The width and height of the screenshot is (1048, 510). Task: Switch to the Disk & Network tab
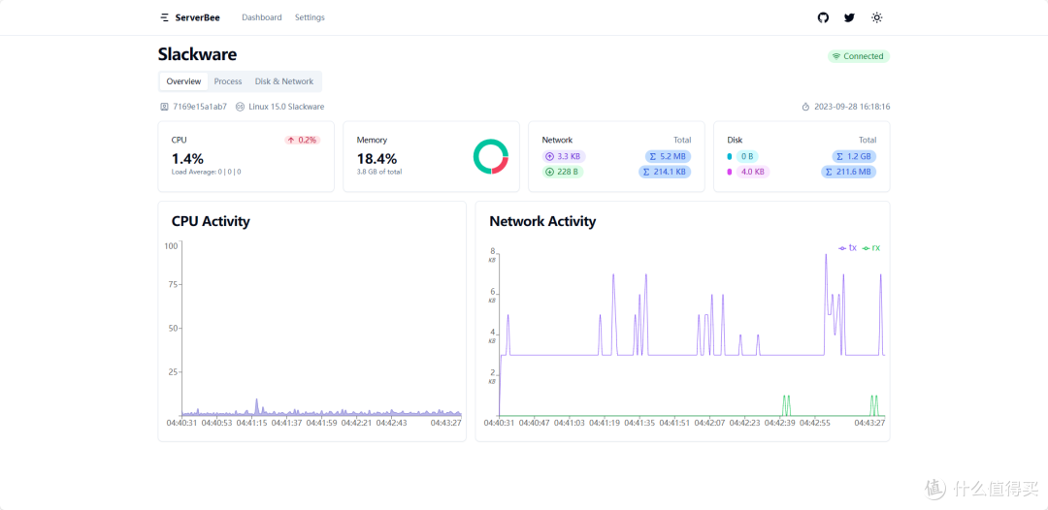[x=284, y=81]
